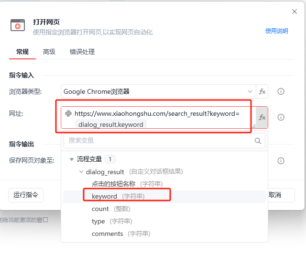Image resolution: width=306 pixels, height=256 pixels.
Task: Switch to the 常规 tab
Action: click(22, 52)
